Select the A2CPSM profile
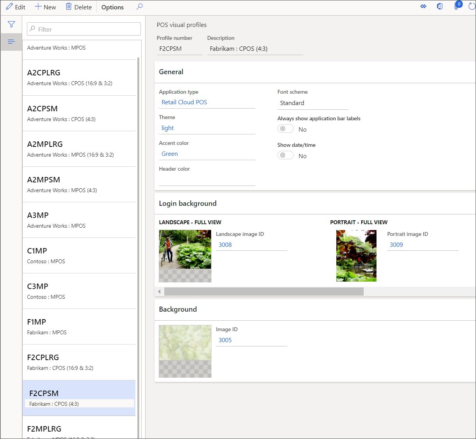 point(79,113)
